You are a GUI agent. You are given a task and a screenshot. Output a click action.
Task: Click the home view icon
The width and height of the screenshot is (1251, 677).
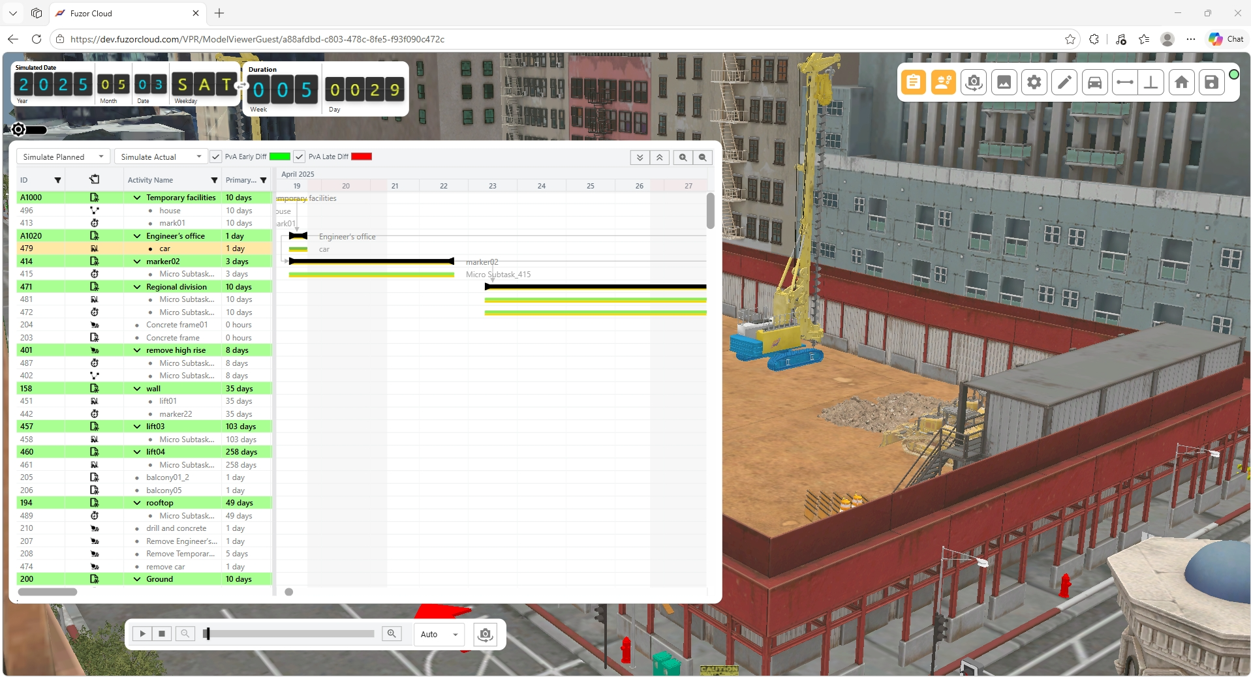tap(1181, 82)
